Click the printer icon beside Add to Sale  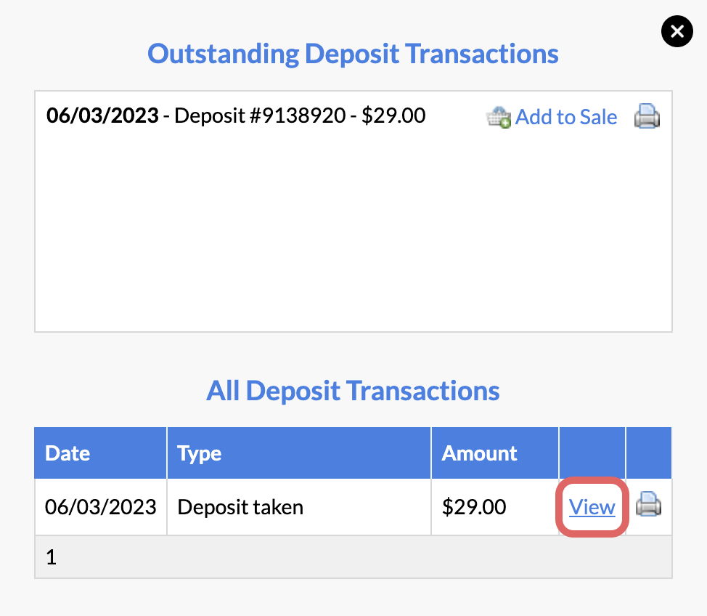(x=647, y=116)
